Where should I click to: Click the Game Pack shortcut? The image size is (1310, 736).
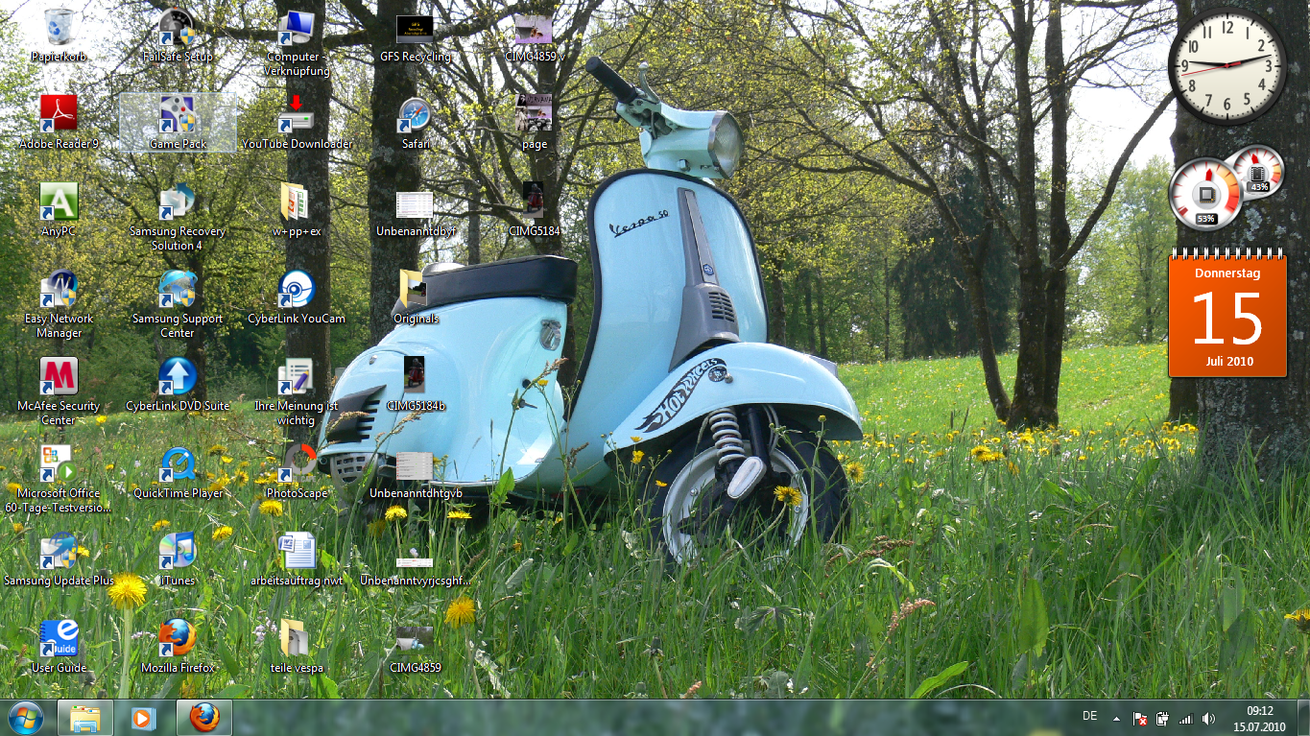178,116
